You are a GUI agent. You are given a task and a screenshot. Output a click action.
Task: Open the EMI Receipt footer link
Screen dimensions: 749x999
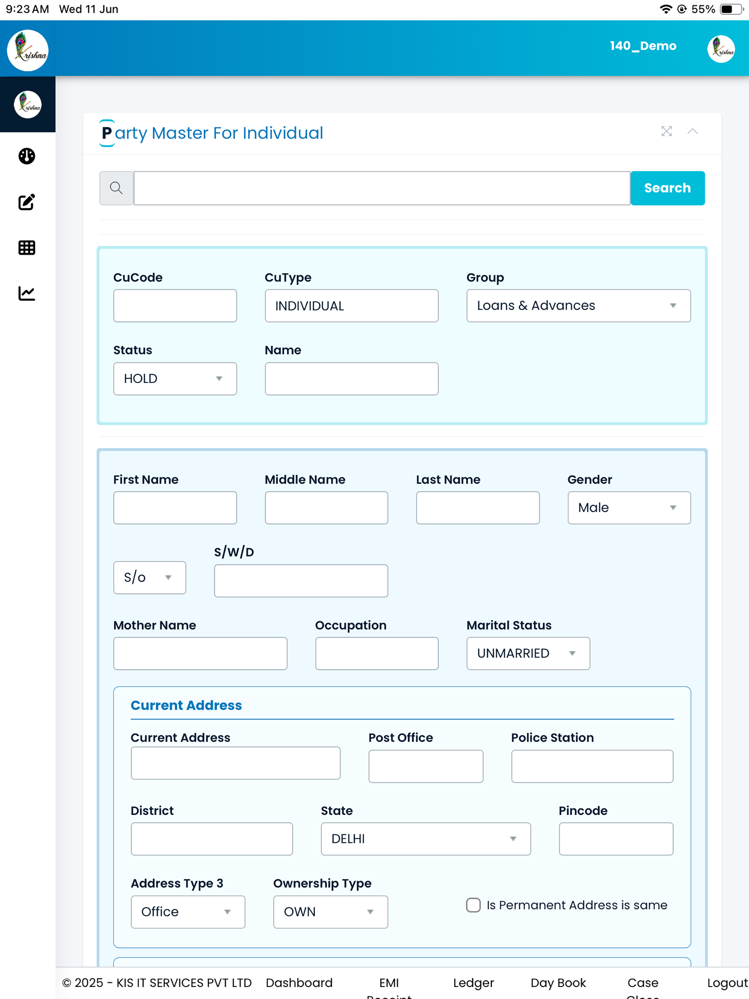coord(389,988)
